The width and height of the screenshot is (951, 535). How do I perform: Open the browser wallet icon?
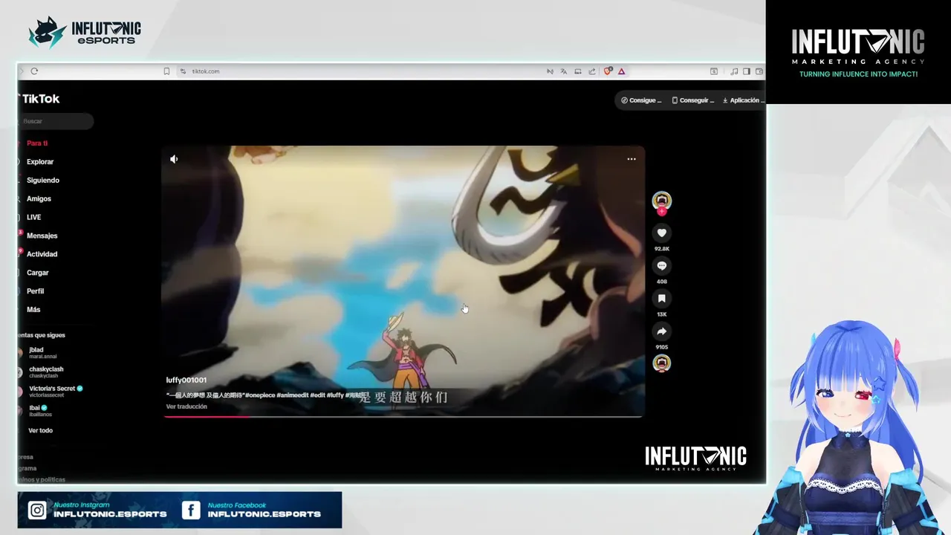[x=759, y=71]
